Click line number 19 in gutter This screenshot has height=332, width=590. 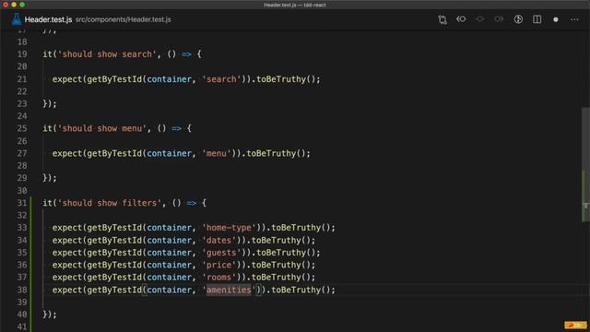coord(22,54)
